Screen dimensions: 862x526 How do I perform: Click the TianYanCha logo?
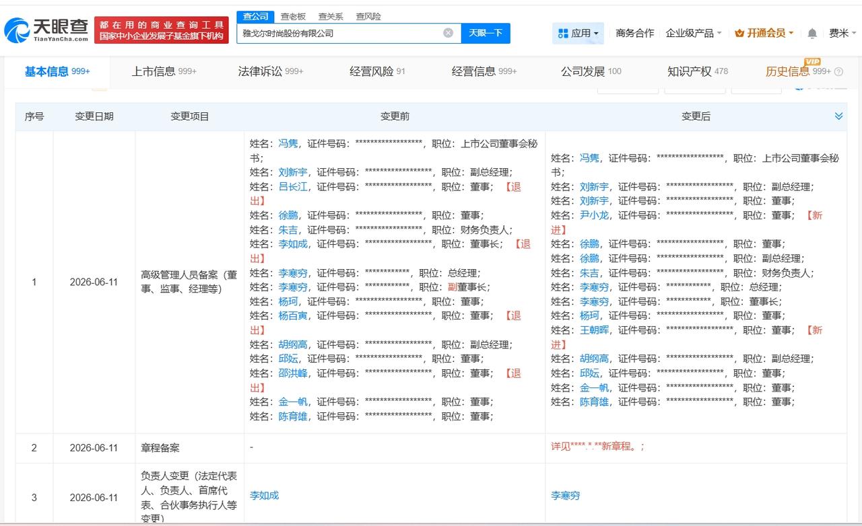click(46, 30)
